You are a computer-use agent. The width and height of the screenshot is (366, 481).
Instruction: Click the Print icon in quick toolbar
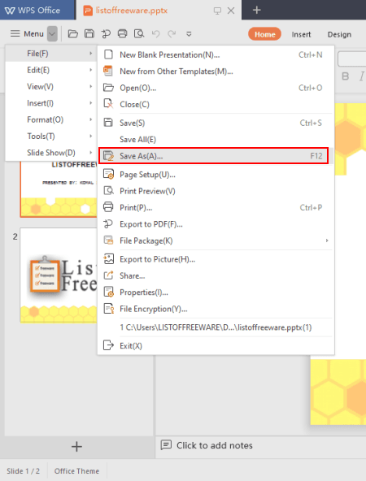[x=123, y=34]
